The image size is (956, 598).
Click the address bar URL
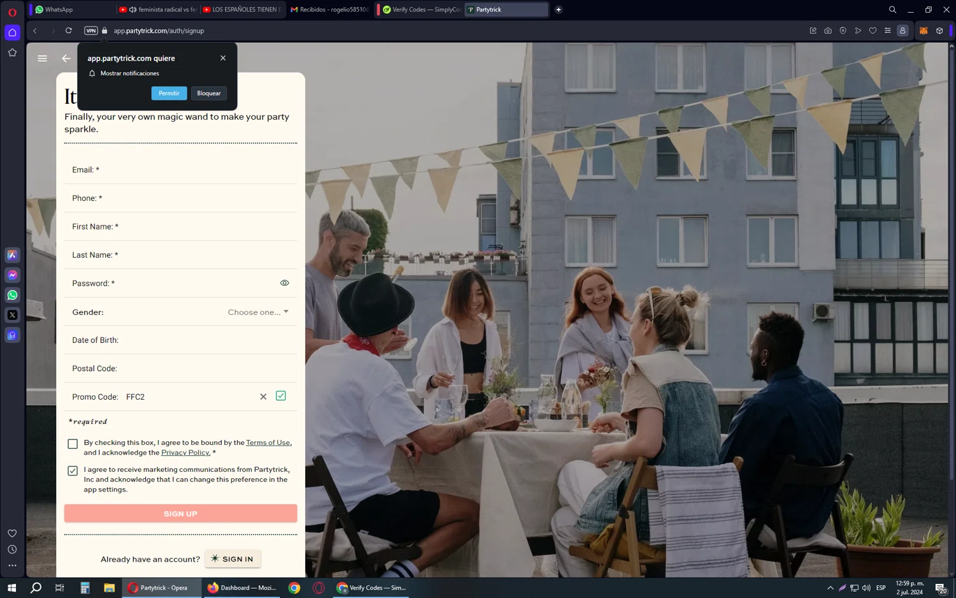(159, 31)
